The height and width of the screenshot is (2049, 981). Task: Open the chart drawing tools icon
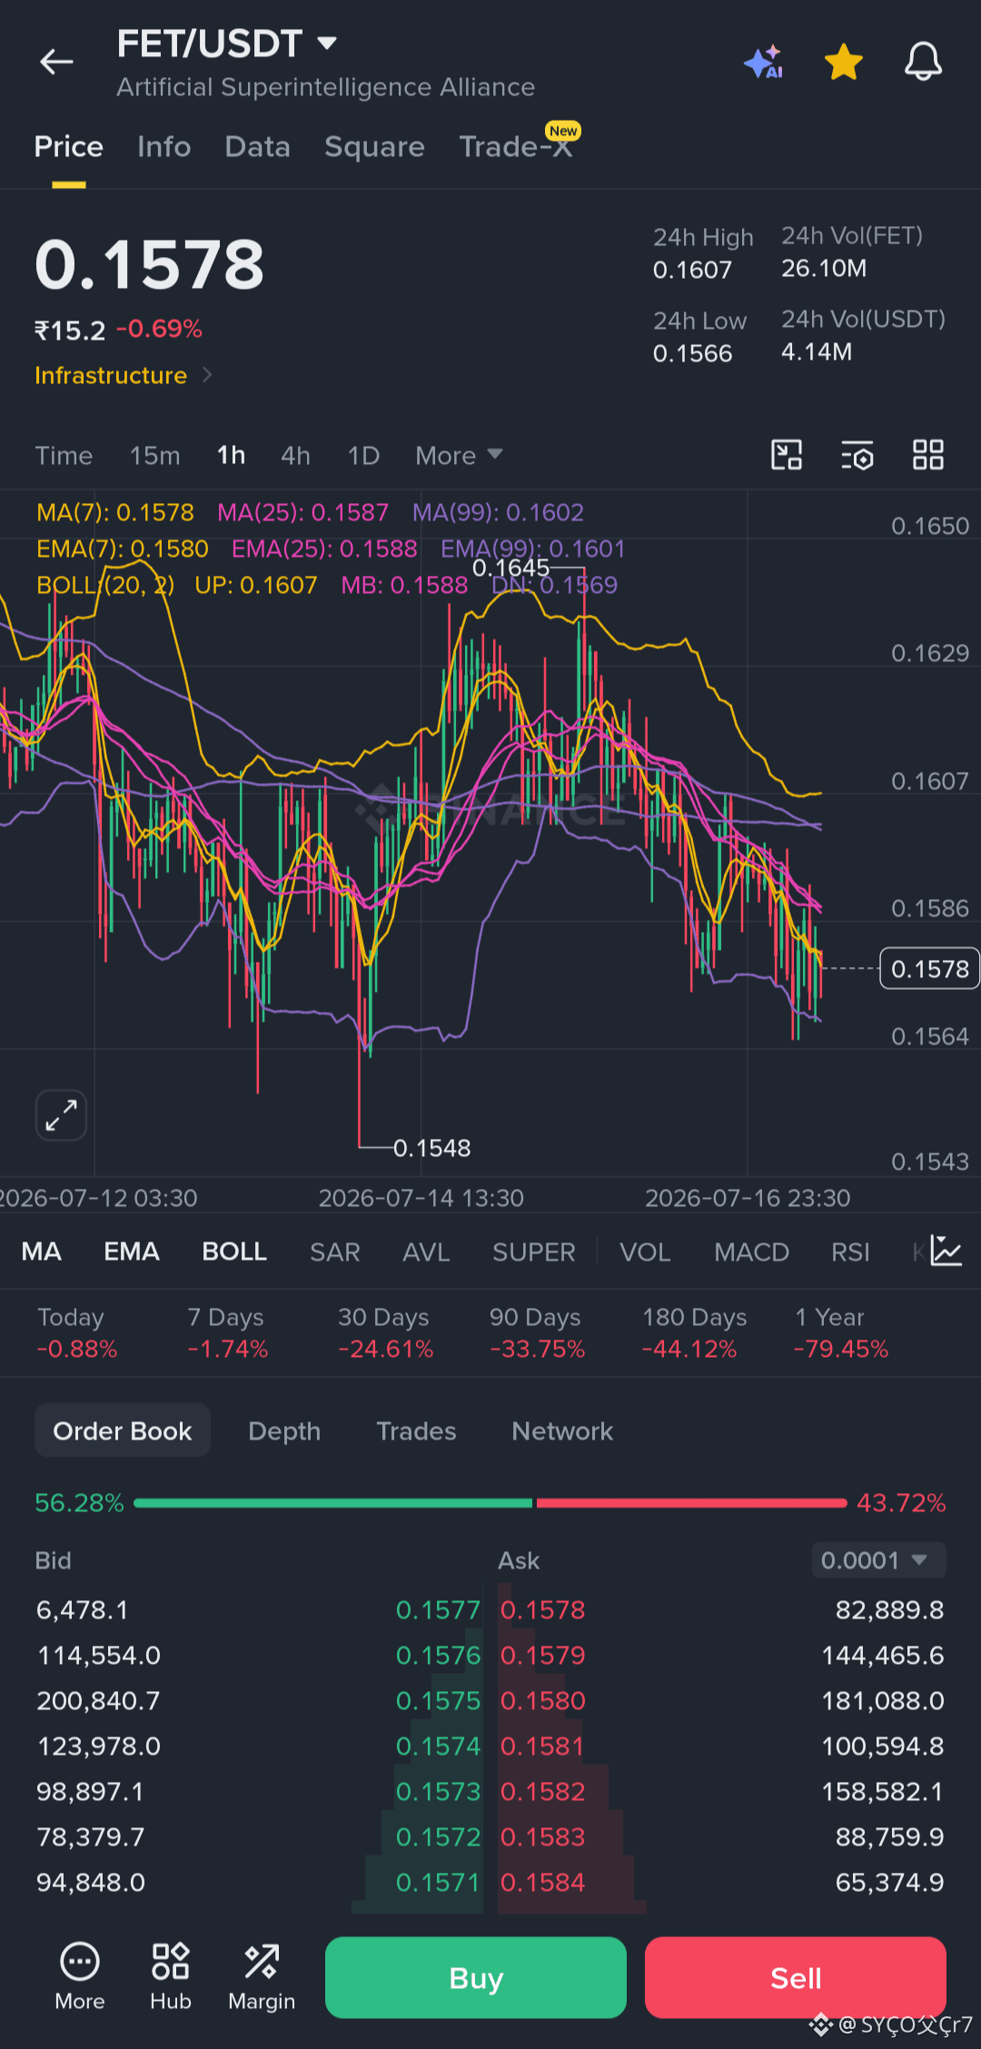pyautogui.click(x=787, y=454)
